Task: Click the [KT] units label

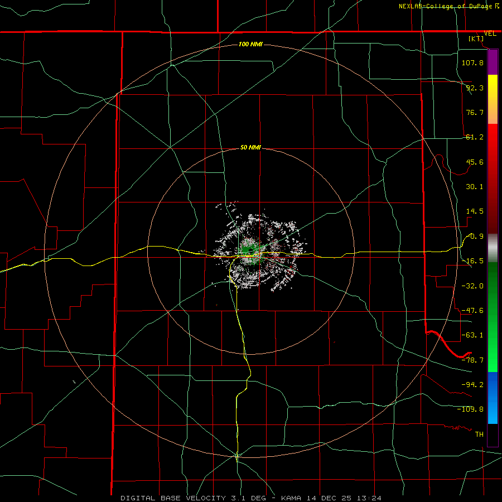Action: pyautogui.click(x=476, y=38)
